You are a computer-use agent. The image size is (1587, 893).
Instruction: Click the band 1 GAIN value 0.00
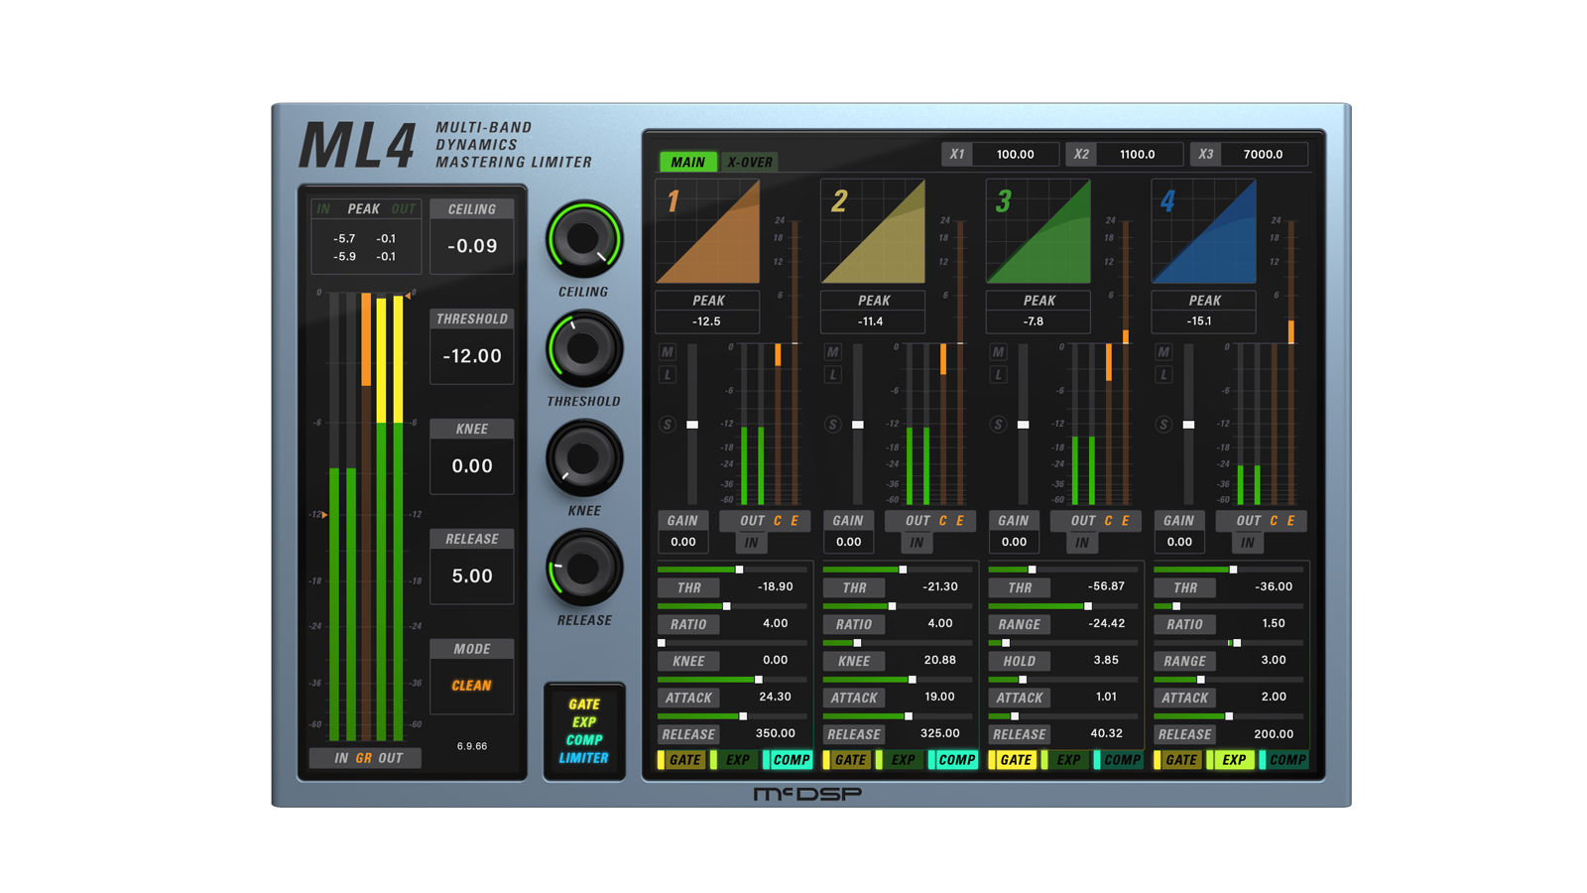(682, 542)
